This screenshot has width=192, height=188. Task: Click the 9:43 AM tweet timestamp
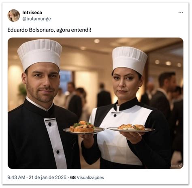pyautogui.click(x=16, y=177)
